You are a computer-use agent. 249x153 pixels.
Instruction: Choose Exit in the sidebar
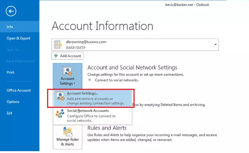[x=9, y=113]
